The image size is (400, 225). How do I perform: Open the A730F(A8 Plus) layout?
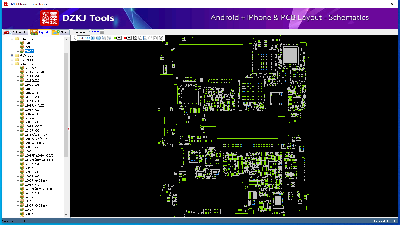[x=36, y=205]
